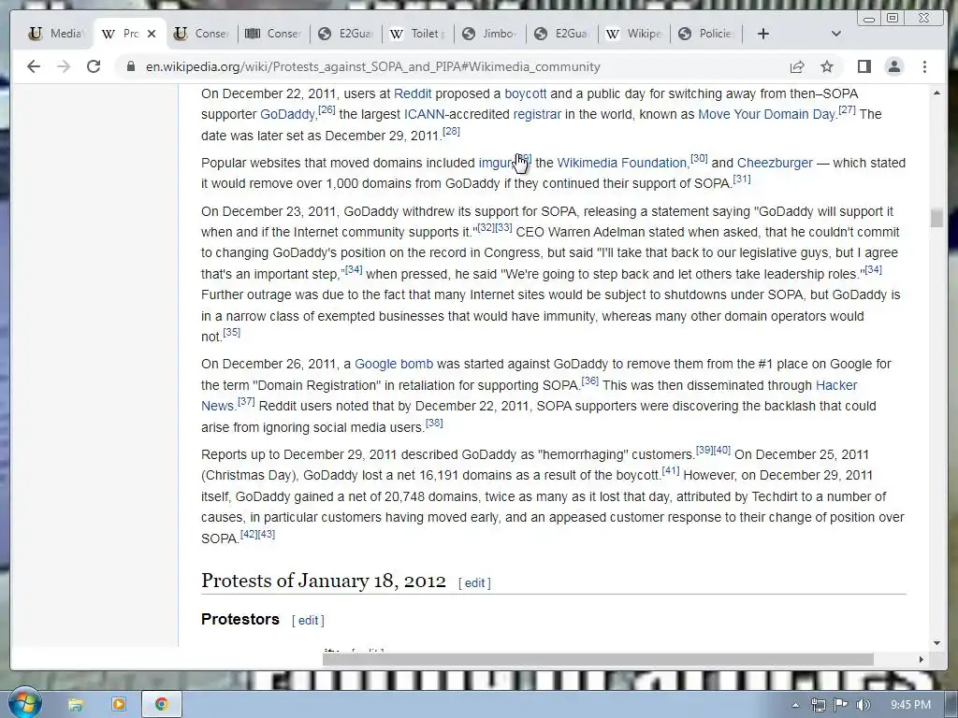Open the Action Center flag icon
Screen dimensions: 958x718
click(x=841, y=705)
